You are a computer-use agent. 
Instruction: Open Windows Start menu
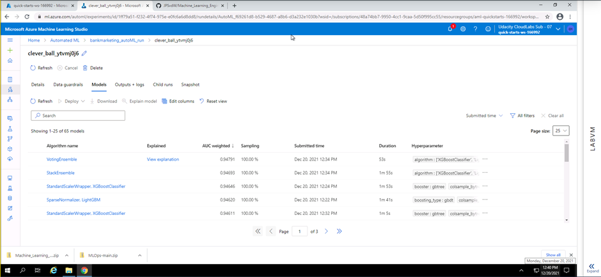coord(8,271)
